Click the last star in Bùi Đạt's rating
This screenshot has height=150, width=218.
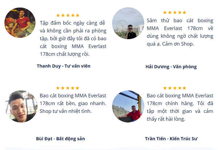(77, 88)
